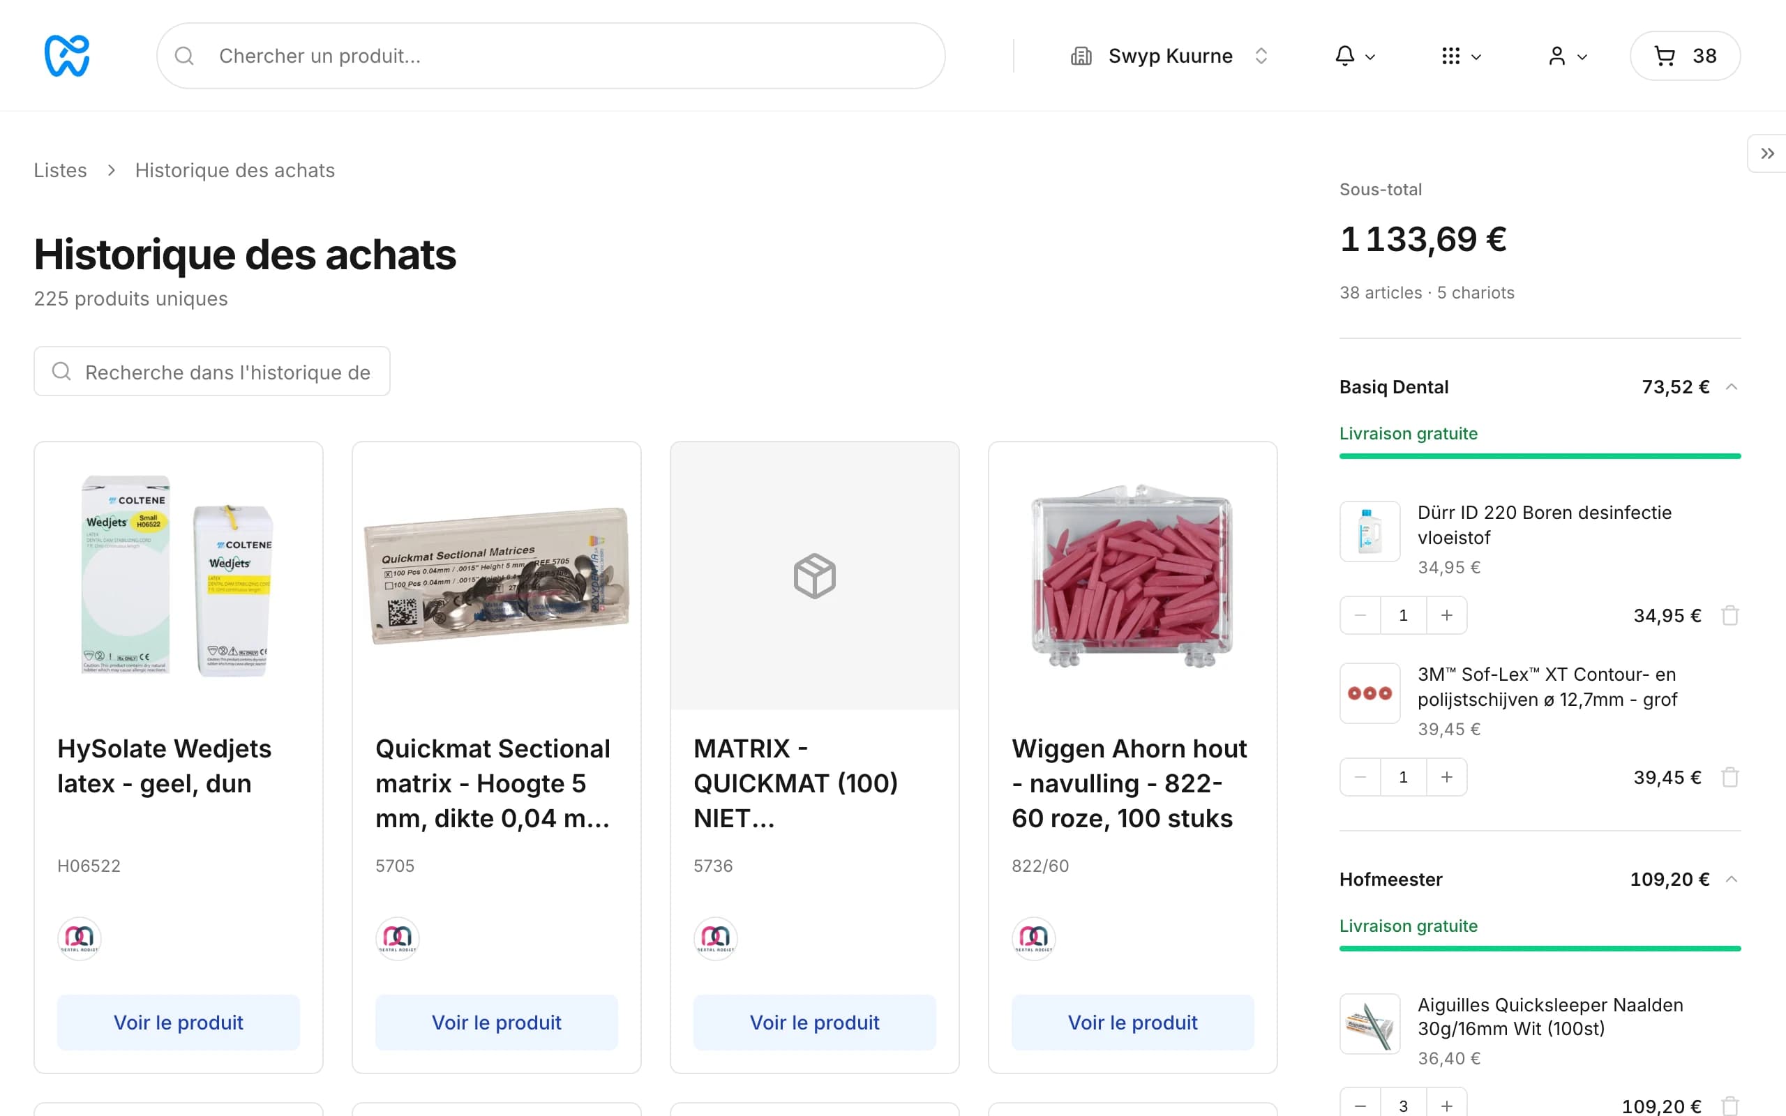Screen dimensions: 1786x1116
Task: View the Quickmat Sectional matrix product
Action: click(497, 1023)
